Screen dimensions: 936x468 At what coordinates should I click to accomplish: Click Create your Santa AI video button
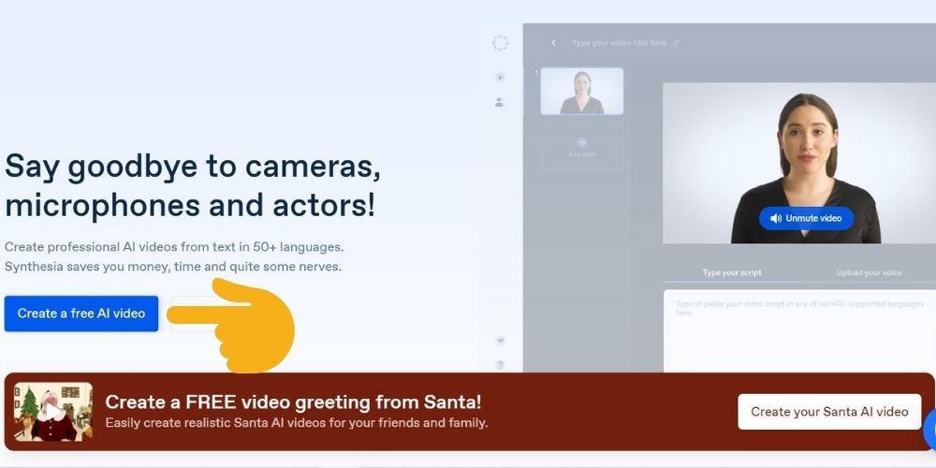pos(829,411)
